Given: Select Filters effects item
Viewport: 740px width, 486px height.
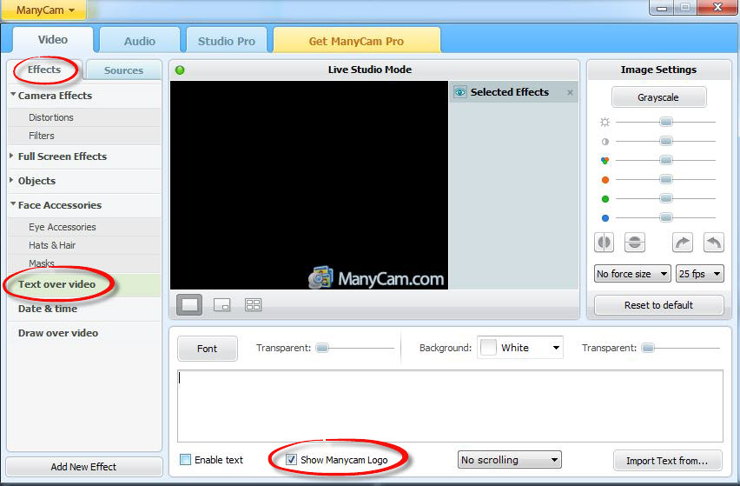Looking at the screenshot, I should 84,136.
